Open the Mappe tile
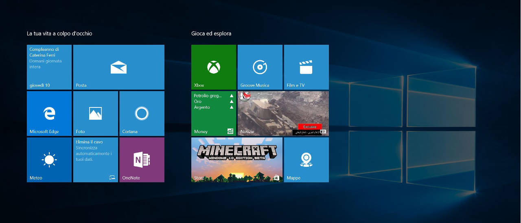Image resolution: width=521 pixels, height=223 pixels. coord(306,160)
